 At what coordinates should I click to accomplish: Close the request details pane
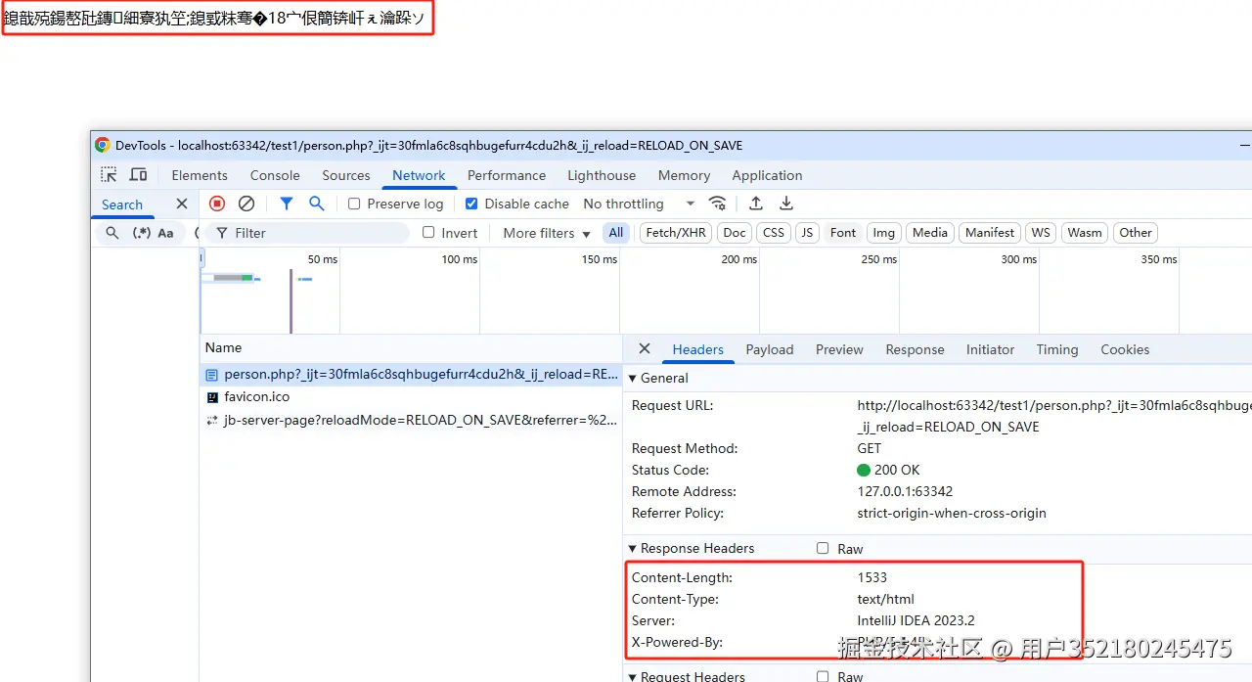[x=645, y=349]
